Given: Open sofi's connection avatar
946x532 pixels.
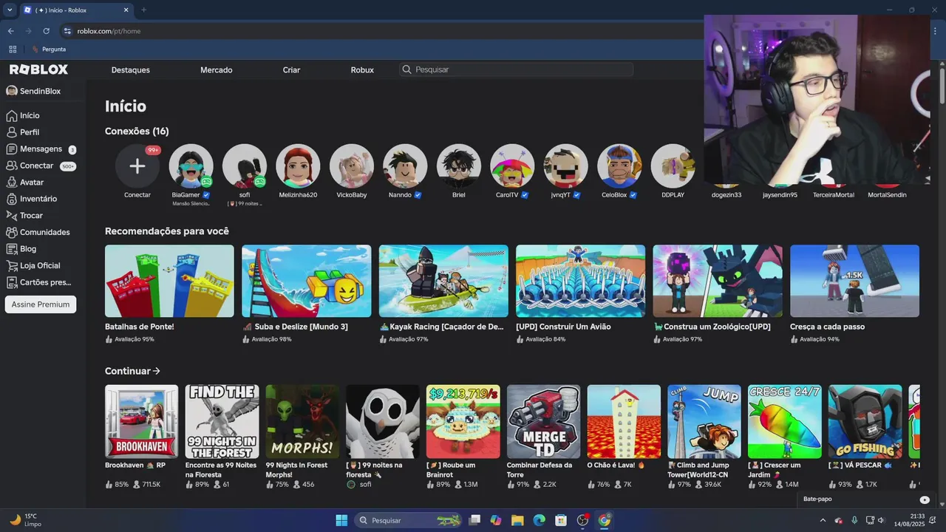Looking at the screenshot, I should 245,166.
